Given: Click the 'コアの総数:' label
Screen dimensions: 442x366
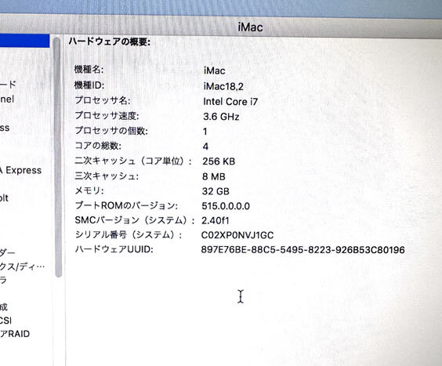Looking at the screenshot, I should (98, 146).
